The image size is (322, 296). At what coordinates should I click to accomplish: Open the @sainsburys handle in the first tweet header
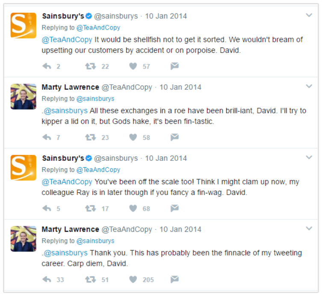tap(116, 16)
